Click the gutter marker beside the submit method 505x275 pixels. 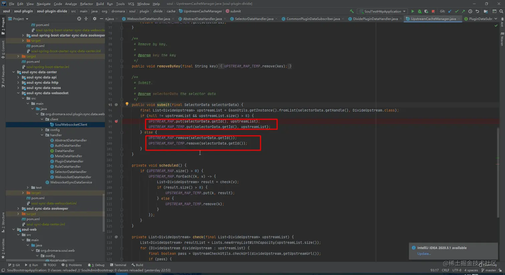click(116, 105)
